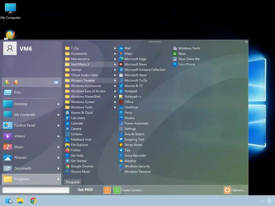
Task: Expand the Documents submenu arrow
Action: point(59,168)
